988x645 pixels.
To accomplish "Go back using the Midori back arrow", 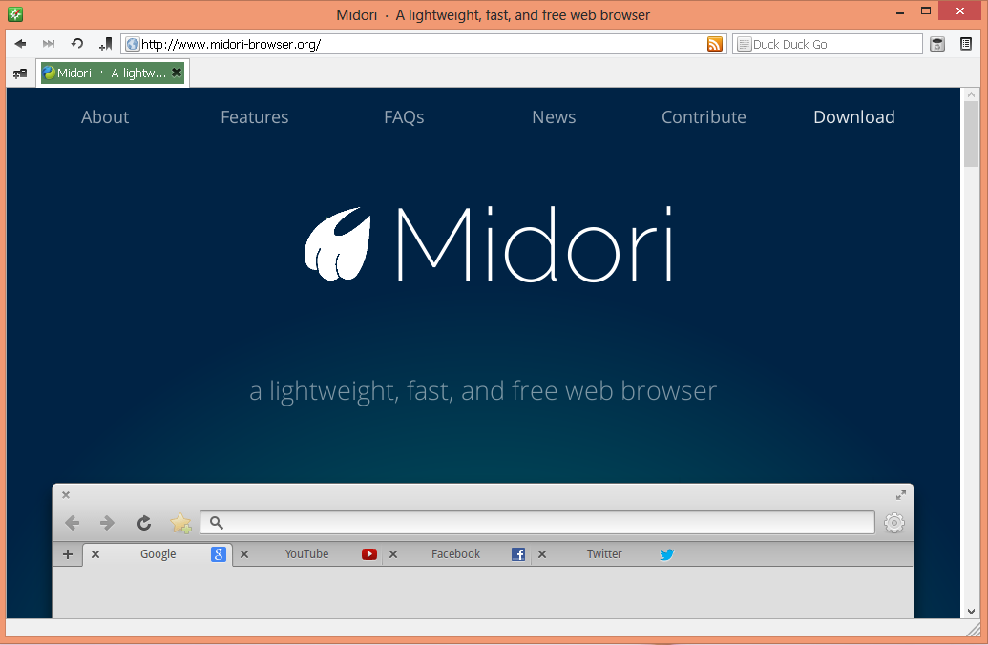I will 20,44.
